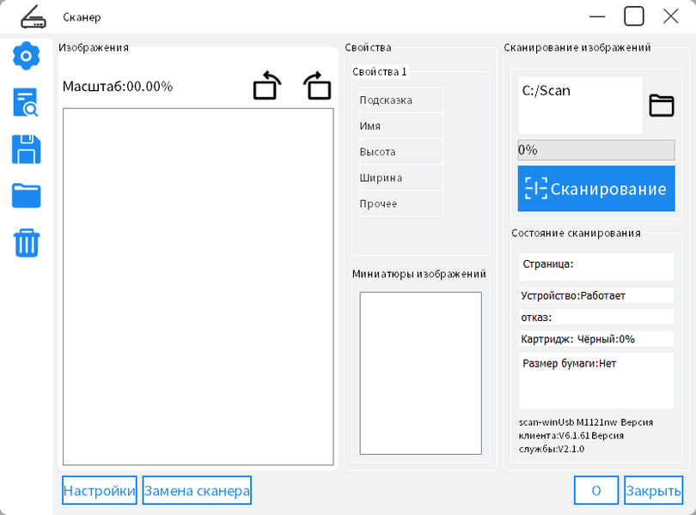696x515 pixels.
Task: Minimize the Сканер window
Action: tap(597, 17)
